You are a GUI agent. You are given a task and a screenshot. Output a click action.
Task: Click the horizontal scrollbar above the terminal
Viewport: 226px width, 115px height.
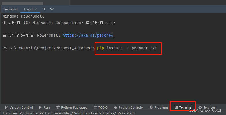[22, 3]
